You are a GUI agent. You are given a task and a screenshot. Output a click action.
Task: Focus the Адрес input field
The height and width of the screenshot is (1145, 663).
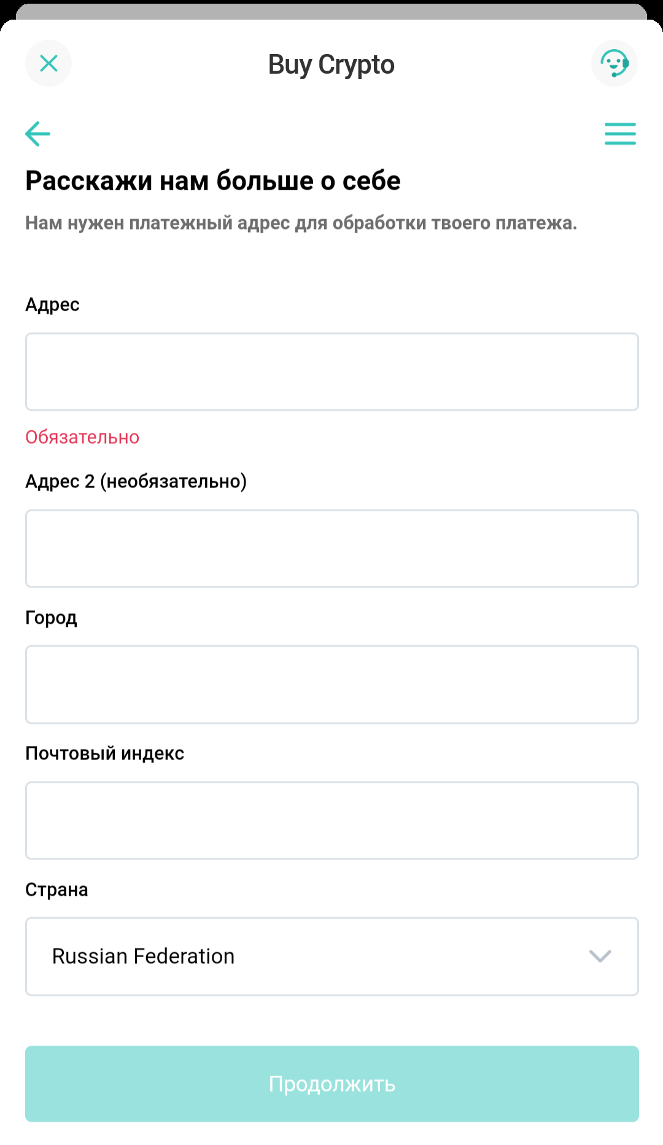(332, 372)
